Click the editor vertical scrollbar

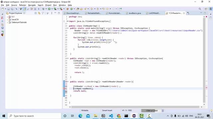(x=204, y=60)
